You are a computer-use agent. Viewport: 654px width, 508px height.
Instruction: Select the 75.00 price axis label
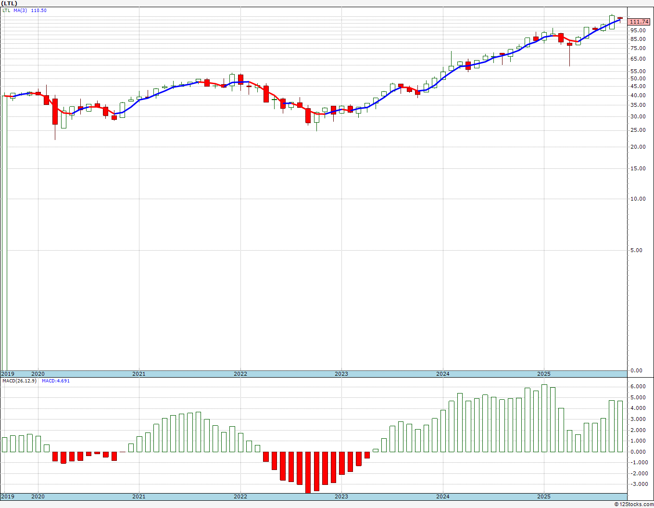pyautogui.click(x=637, y=48)
